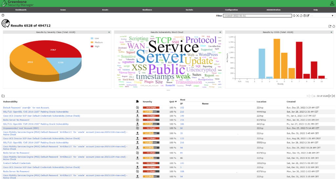
Task: Open the Assets menu
Action: click(105, 10)
